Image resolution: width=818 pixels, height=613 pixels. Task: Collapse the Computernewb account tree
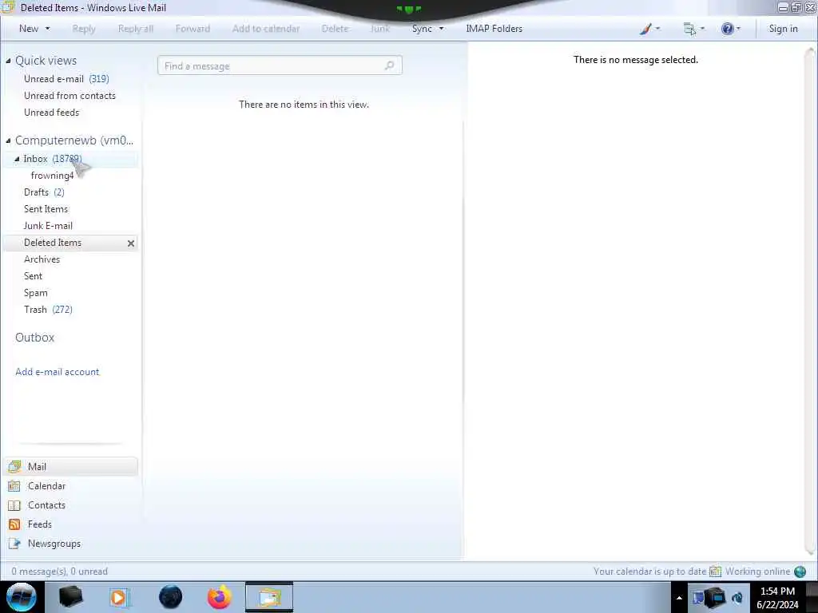tap(8, 140)
